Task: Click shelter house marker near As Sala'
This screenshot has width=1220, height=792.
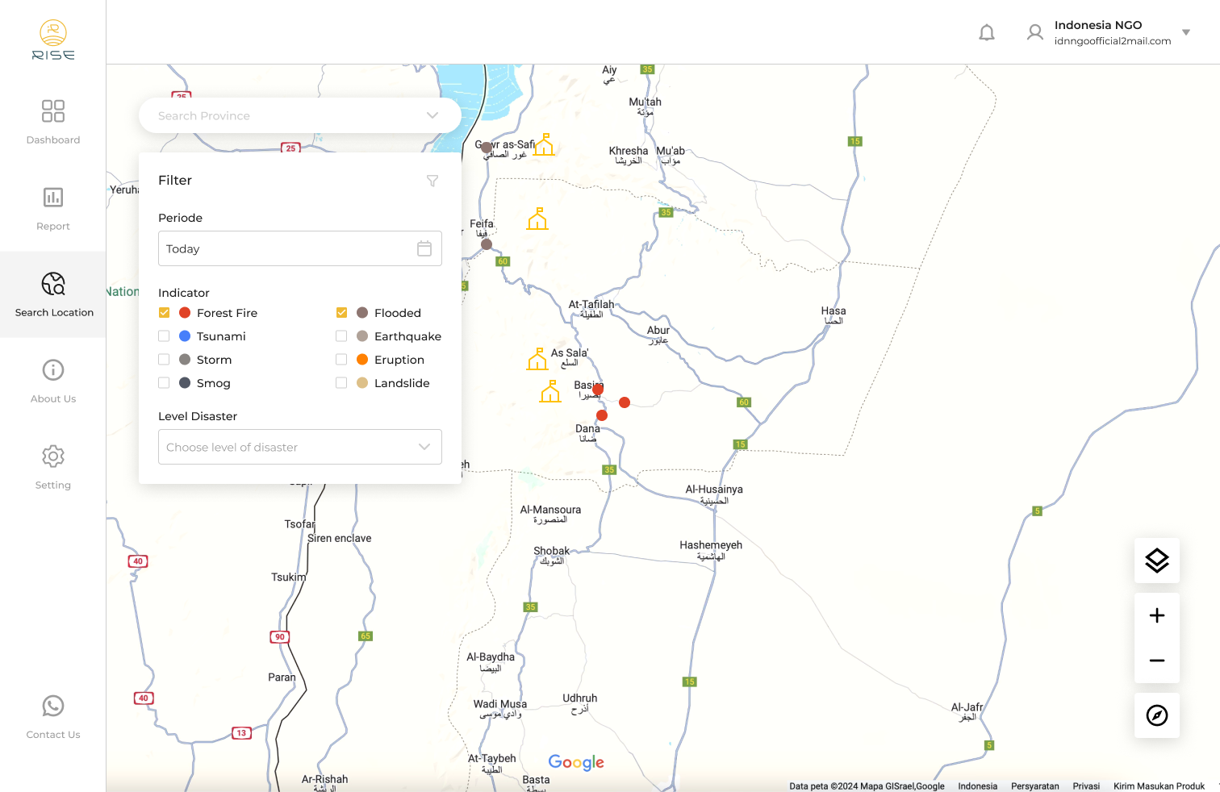Action: (537, 360)
